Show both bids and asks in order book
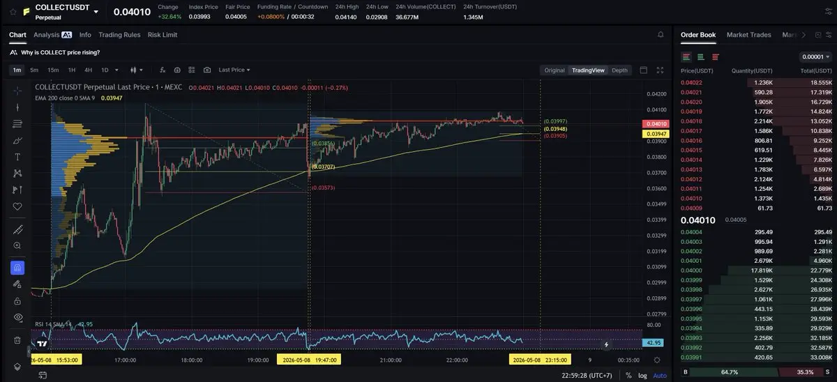The width and height of the screenshot is (837, 382). coord(686,57)
